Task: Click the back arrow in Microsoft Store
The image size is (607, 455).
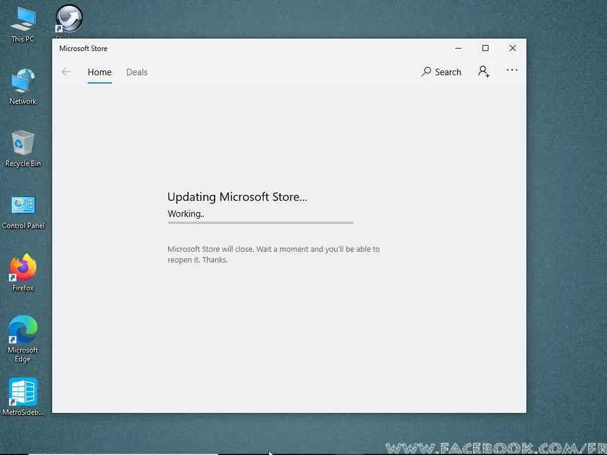Action: click(66, 72)
